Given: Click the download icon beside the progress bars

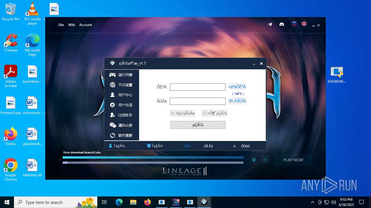Looking at the screenshot, I should point(254,160).
